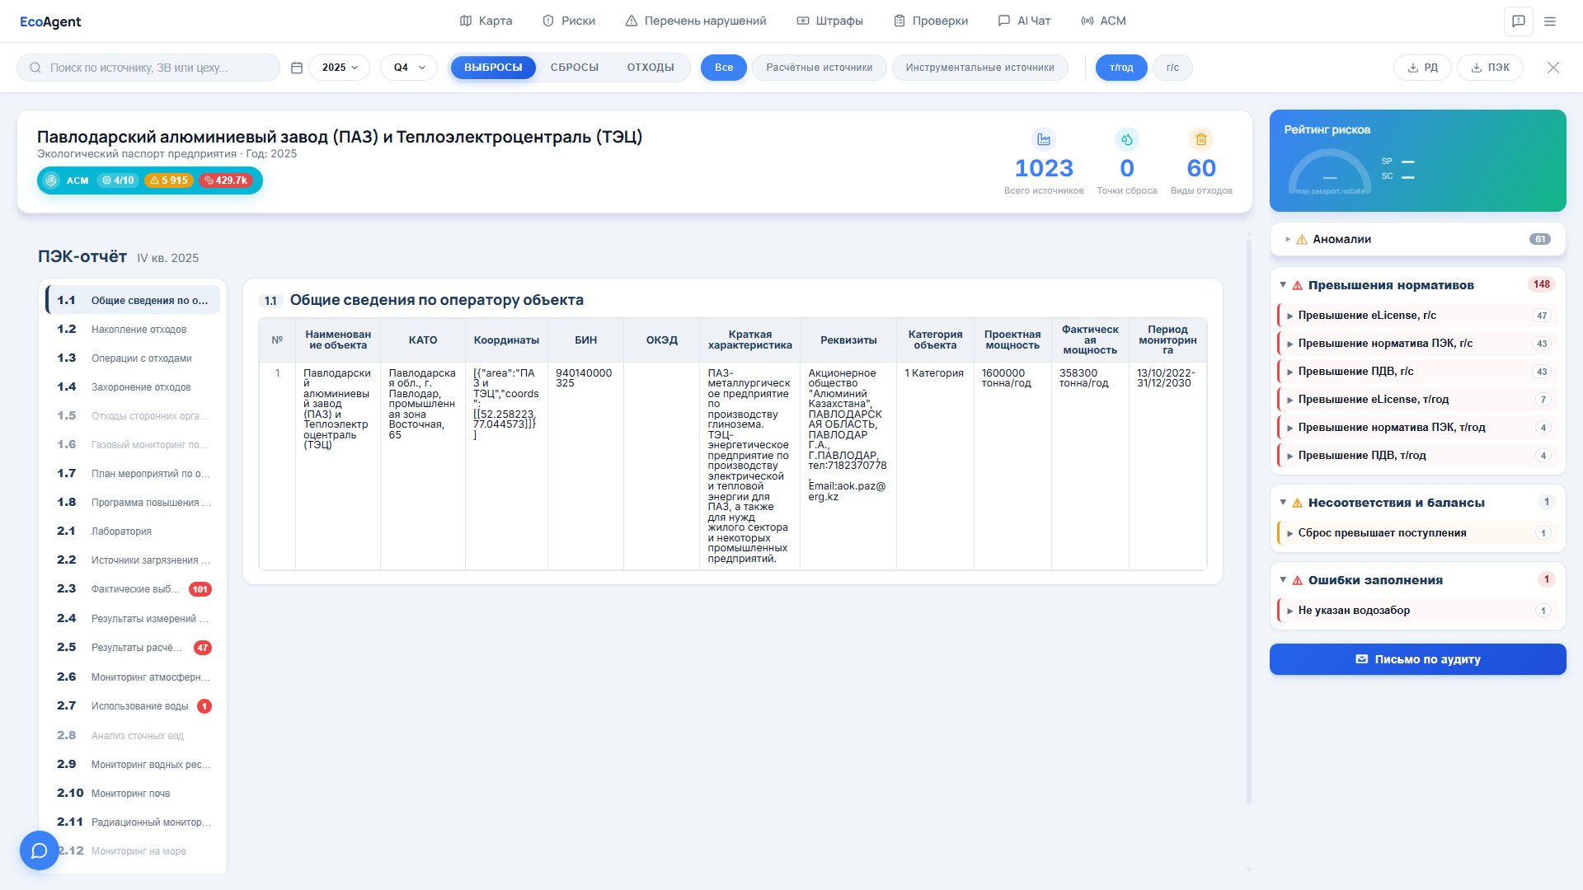Open the hamburger menu icon
Image resolution: width=1583 pixels, height=890 pixels.
tap(1550, 21)
